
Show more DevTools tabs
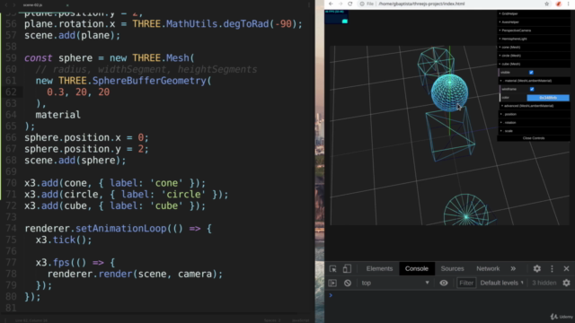[x=513, y=269]
